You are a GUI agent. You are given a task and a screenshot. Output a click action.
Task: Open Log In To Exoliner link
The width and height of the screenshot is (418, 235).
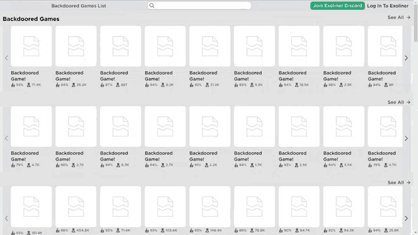pyautogui.click(x=387, y=6)
